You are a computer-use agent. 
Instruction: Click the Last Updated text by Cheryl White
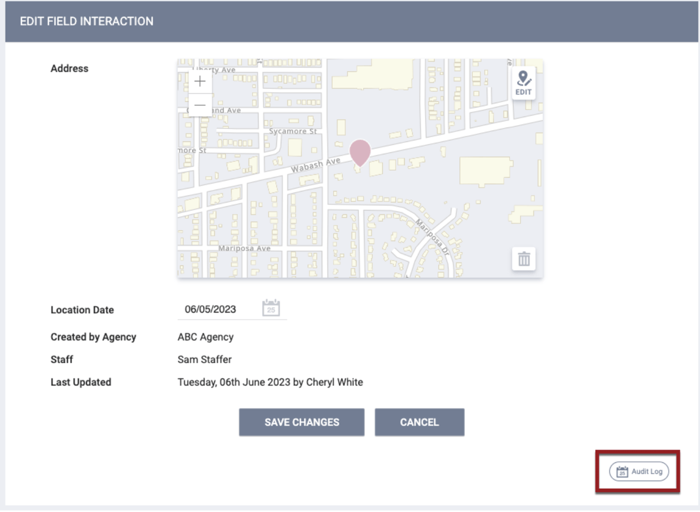(270, 382)
